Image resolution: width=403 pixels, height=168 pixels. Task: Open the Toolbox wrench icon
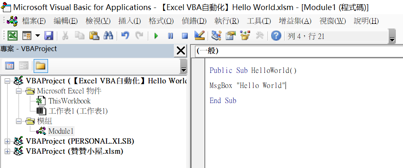pos(259,36)
